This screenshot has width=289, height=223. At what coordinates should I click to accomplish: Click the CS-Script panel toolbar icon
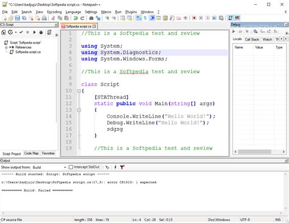[x=230, y=18]
